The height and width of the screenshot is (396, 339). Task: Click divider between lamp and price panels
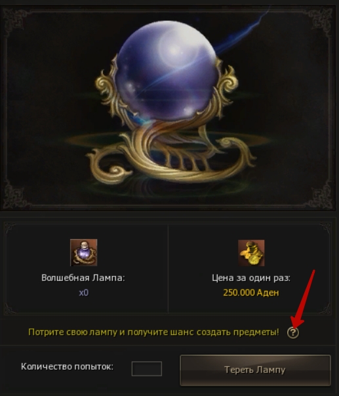click(168, 269)
